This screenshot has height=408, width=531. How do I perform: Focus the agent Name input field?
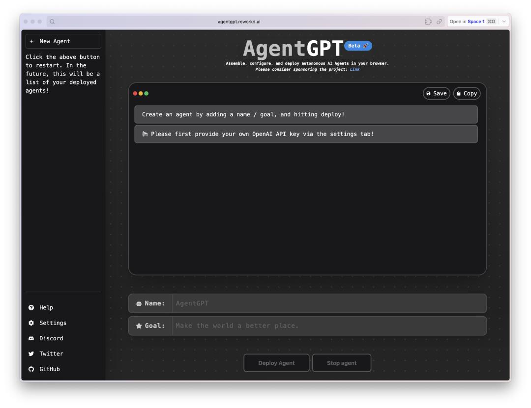pos(329,303)
